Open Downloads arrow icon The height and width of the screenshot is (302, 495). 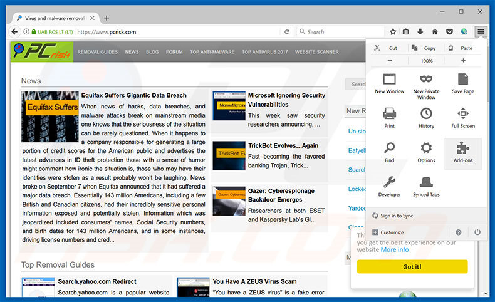pyautogui.click(x=420, y=31)
